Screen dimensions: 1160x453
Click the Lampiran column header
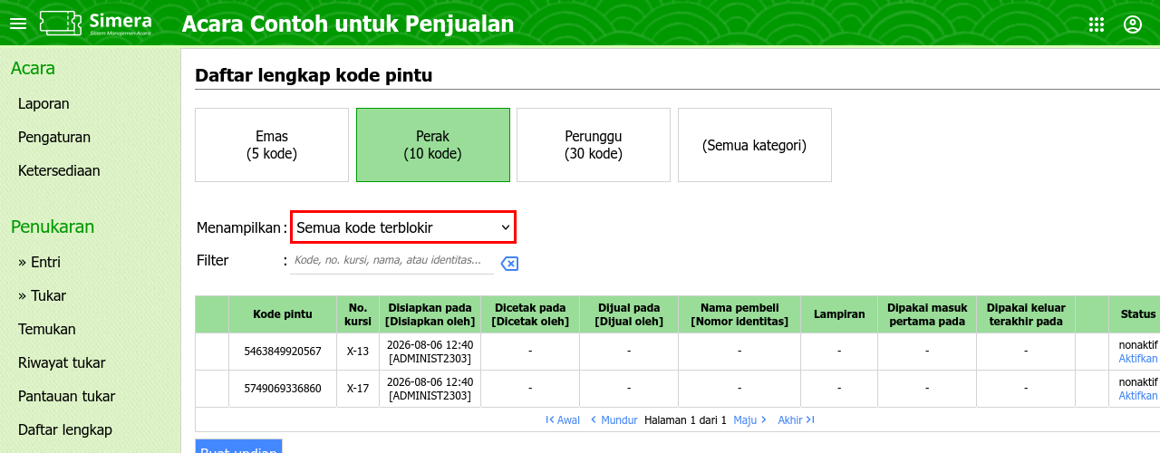click(839, 314)
